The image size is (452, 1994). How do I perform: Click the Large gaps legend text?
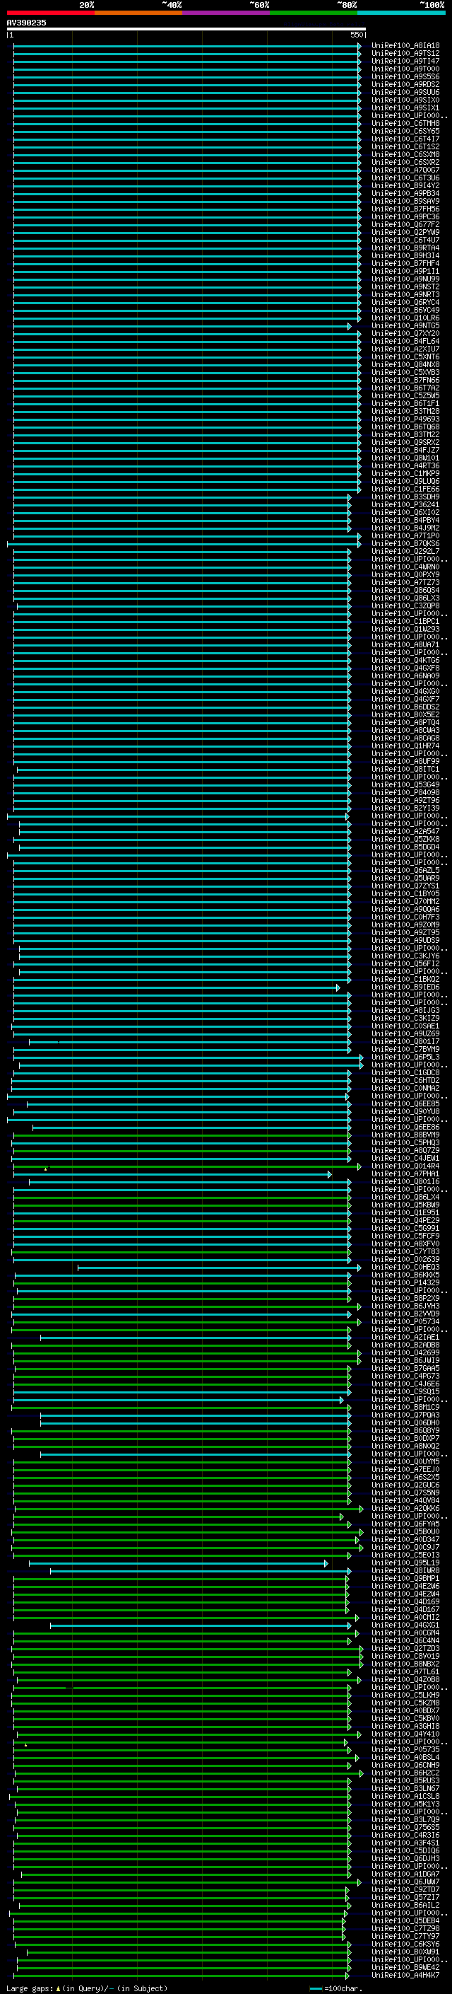tap(87, 1988)
